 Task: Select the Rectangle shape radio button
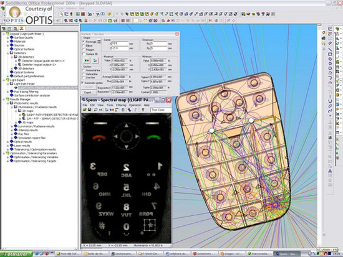(84, 42)
